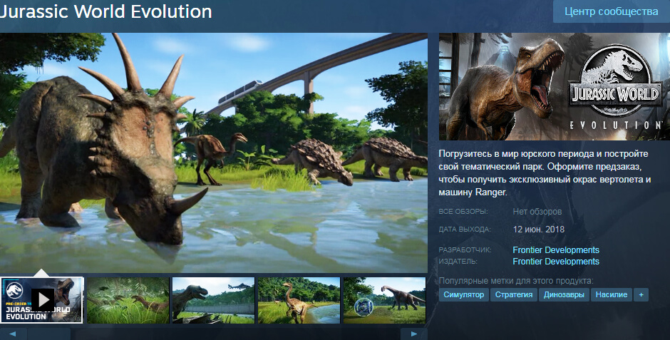Play the pre-order trailer video thumbnail
670x340 pixels.
click(x=42, y=300)
